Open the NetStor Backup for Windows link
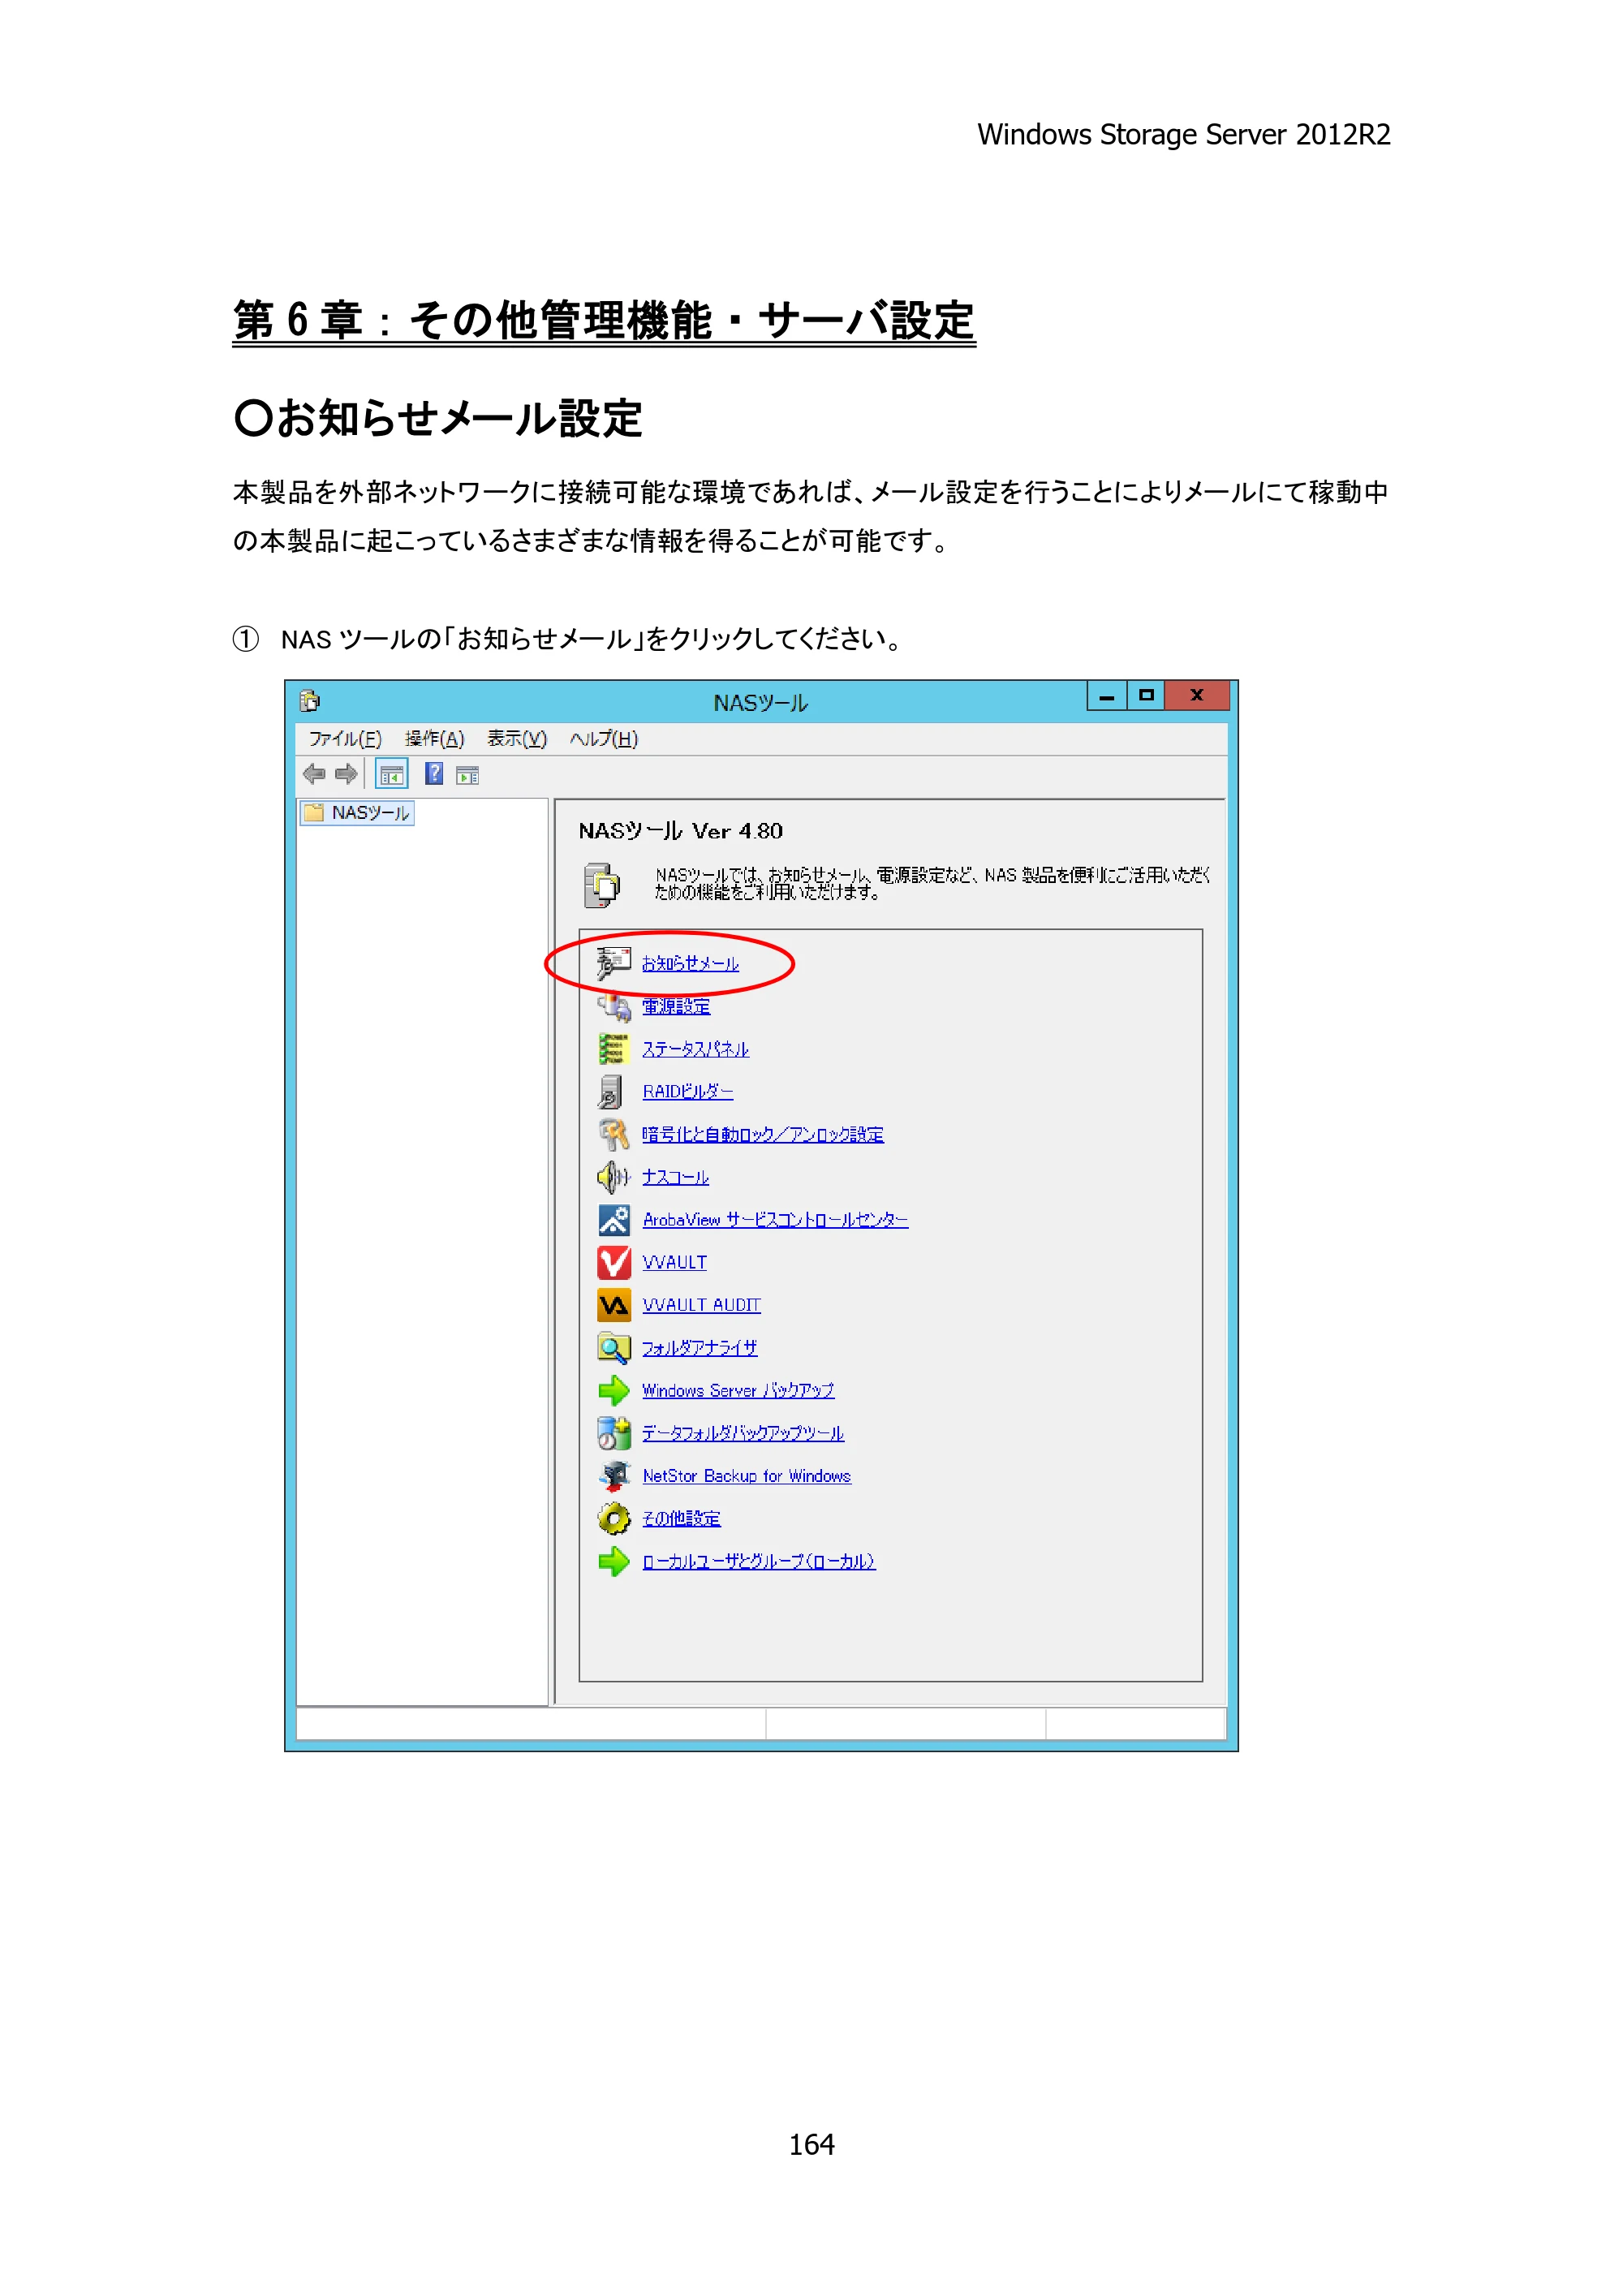 (x=746, y=1476)
